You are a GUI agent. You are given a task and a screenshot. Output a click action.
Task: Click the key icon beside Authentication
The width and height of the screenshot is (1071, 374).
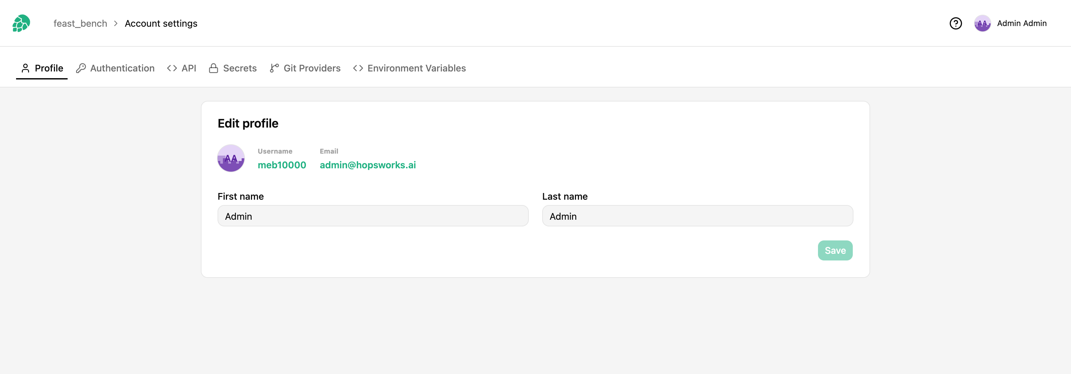[81, 68]
